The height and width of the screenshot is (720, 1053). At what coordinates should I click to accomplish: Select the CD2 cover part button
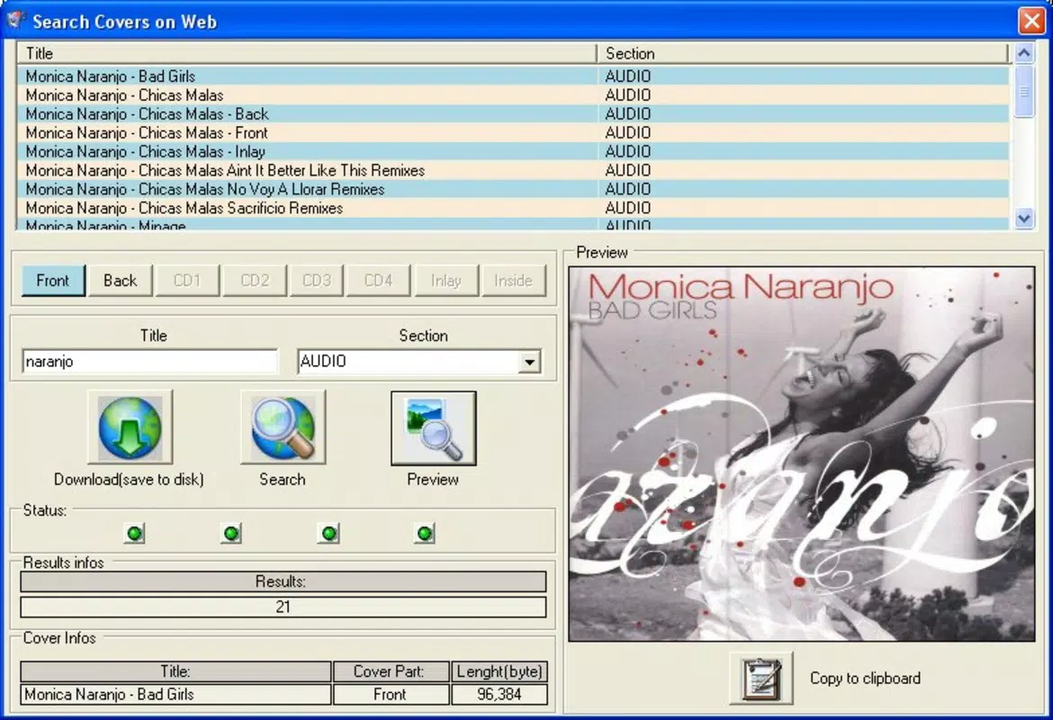coord(255,280)
